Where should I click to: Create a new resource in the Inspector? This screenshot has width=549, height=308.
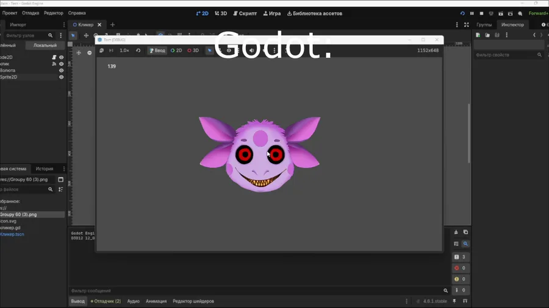[x=478, y=35]
